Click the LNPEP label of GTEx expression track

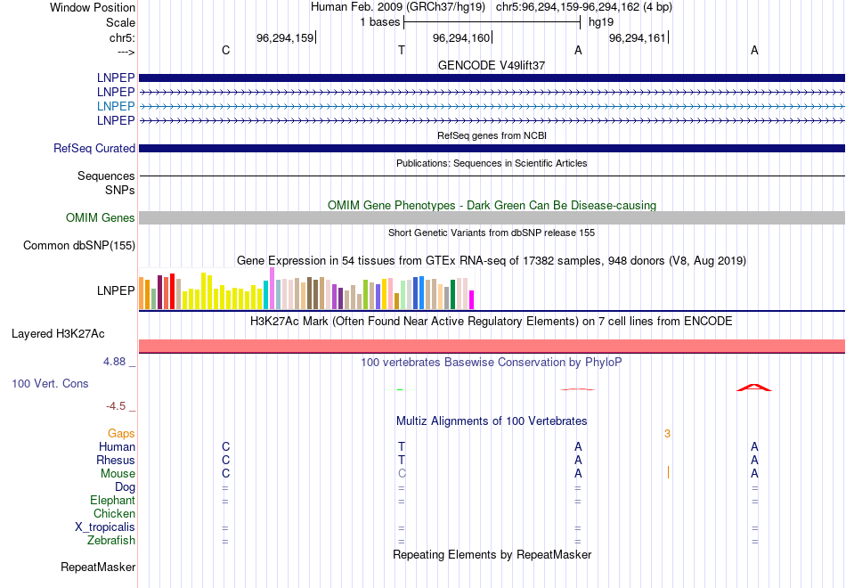[x=116, y=290]
